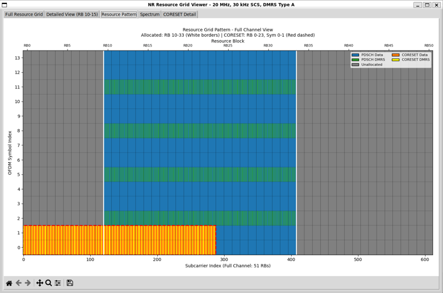Click the Home reset view icon
Image resolution: width=443 pixels, height=293 pixels.
pos(9,283)
